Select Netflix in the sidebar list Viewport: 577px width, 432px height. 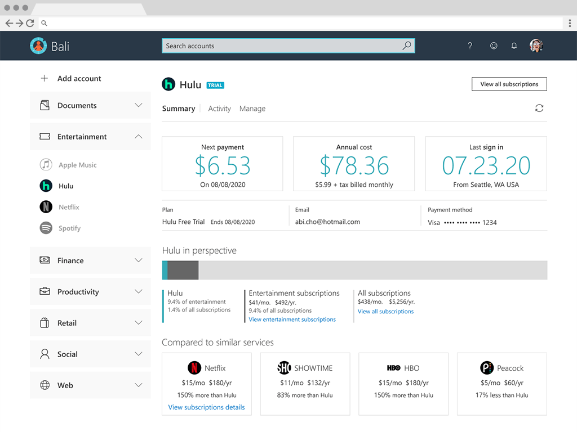[x=69, y=207]
